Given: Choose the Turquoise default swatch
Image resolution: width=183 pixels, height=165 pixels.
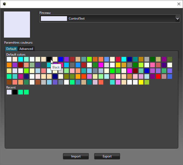Looking at the screenshot, I should (112, 82).
